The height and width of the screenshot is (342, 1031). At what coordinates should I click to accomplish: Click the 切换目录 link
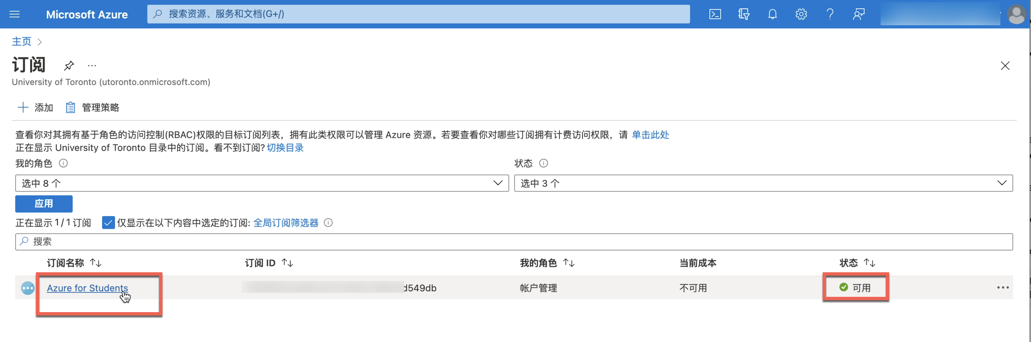pyautogui.click(x=285, y=148)
